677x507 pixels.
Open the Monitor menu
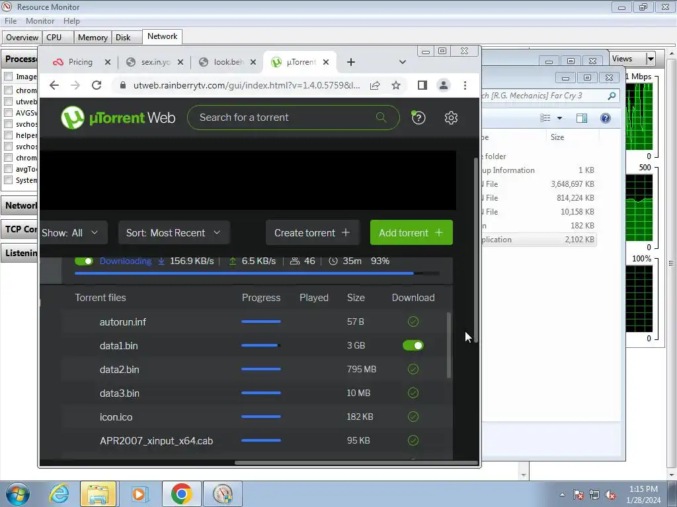pyautogui.click(x=40, y=21)
